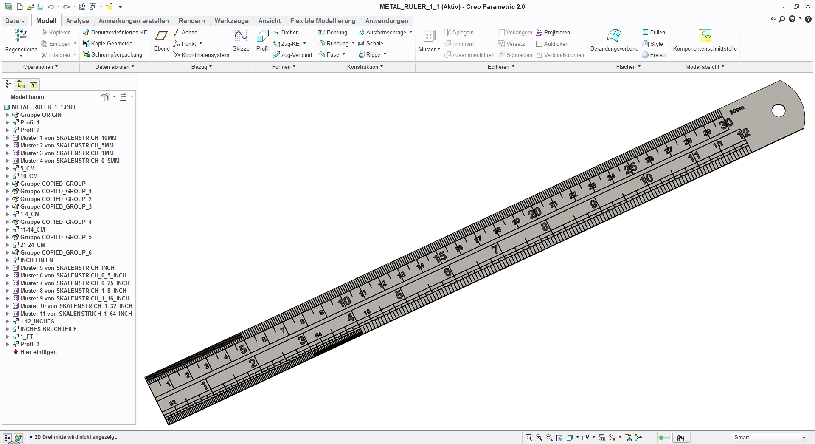Select Muster 3 von SKALENSTRICH_1MM tree item
This screenshot has height=444, width=815.
coord(67,153)
